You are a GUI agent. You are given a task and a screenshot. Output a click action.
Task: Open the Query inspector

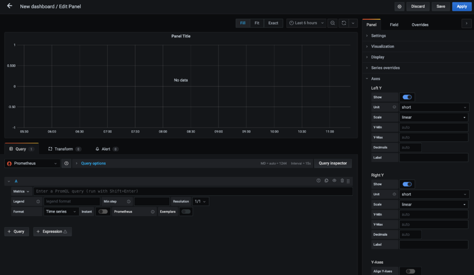pyautogui.click(x=333, y=163)
